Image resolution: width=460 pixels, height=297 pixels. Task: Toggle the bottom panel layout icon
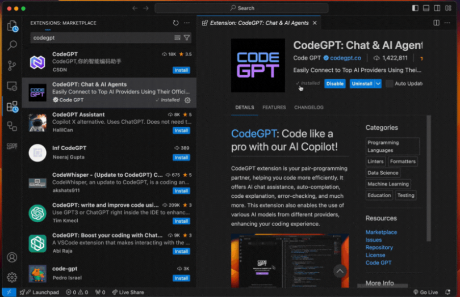pos(426,8)
